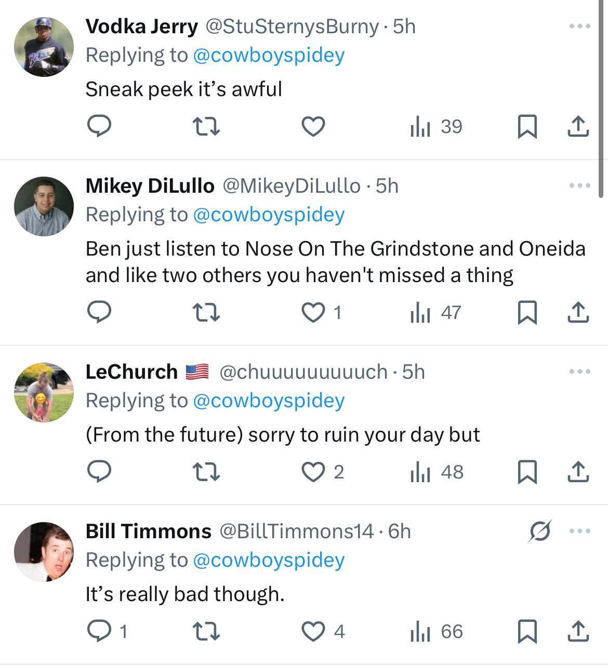Screen dimensions: 608x666
Task: Open more options on Vodka Jerry's tweet
Action: [580, 26]
